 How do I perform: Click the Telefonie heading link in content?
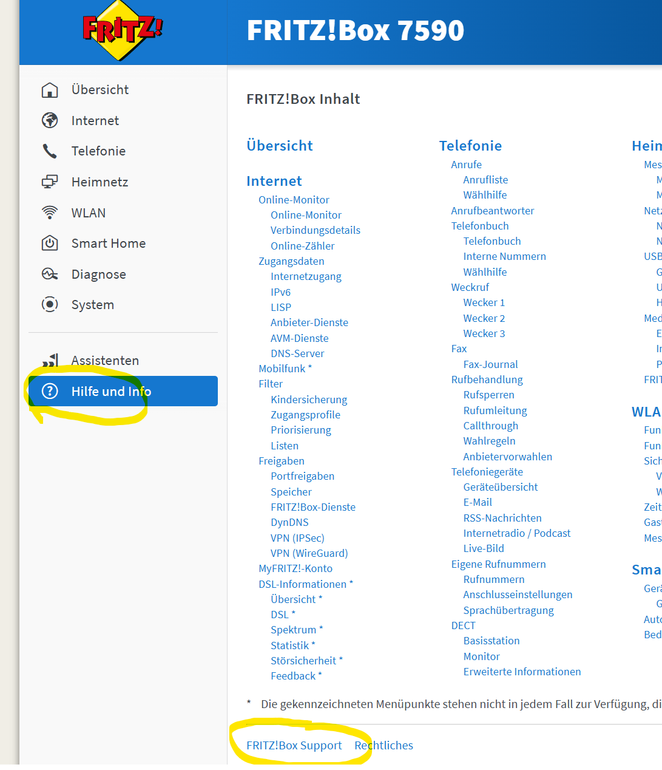(x=471, y=146)
